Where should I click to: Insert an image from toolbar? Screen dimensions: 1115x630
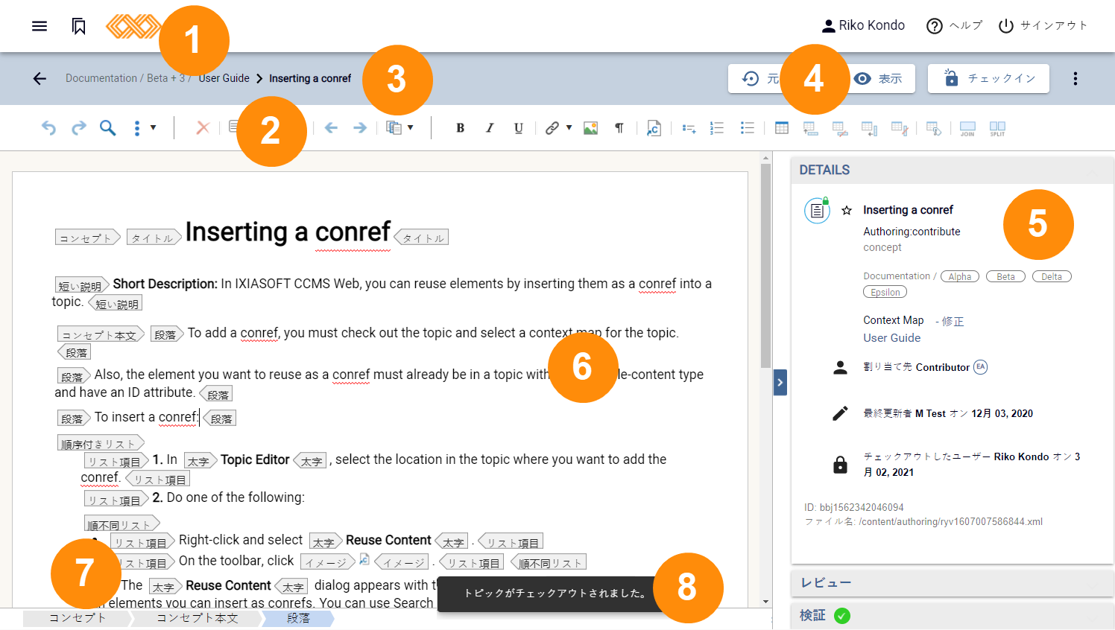(x=591, y=128)
